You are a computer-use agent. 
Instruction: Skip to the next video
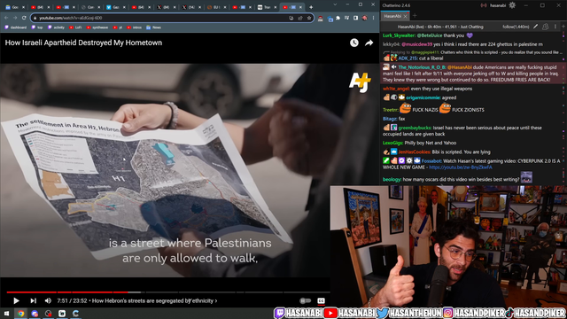(33, 300)
